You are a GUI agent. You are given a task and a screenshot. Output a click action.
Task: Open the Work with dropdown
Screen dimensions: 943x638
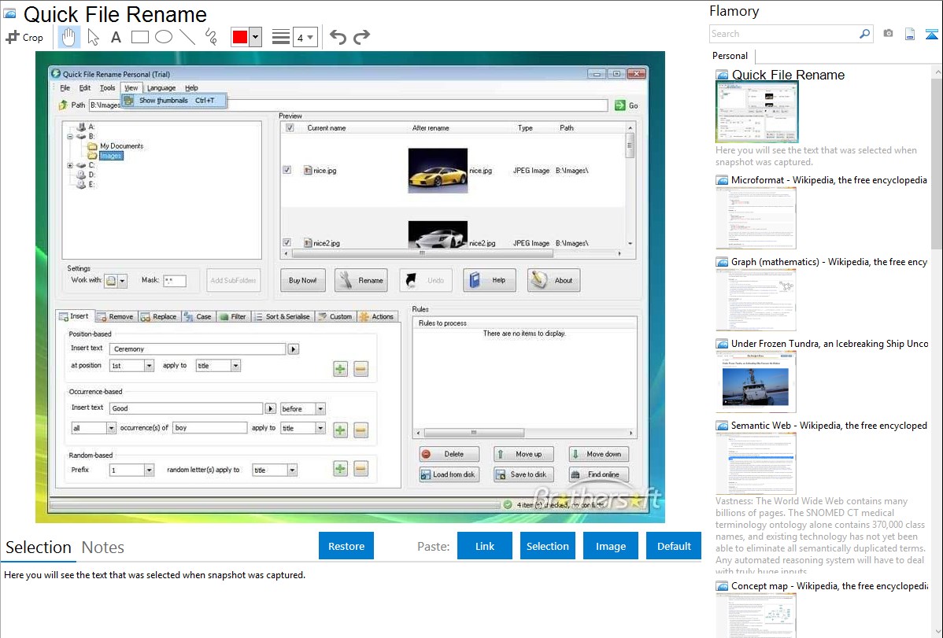(x=122, y=281)
